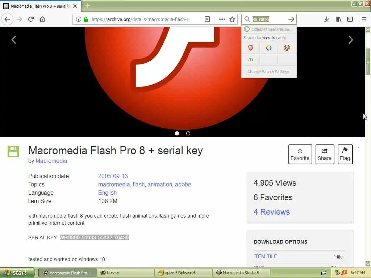This screenshot has height=278, width=371.
Task: Search with the Brave engine icon
Action: 251,48
